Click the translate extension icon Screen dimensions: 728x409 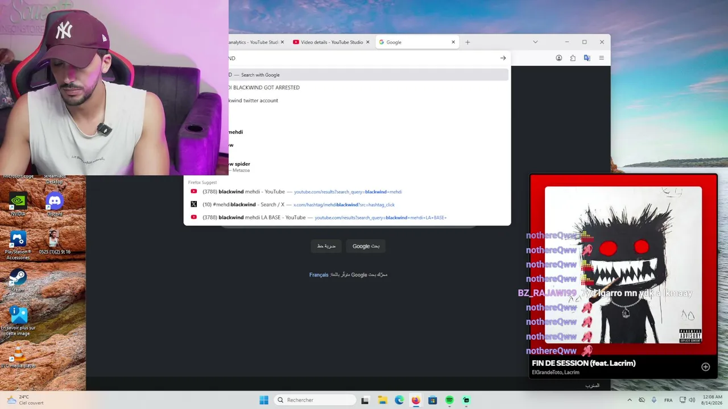coord(587,58)
